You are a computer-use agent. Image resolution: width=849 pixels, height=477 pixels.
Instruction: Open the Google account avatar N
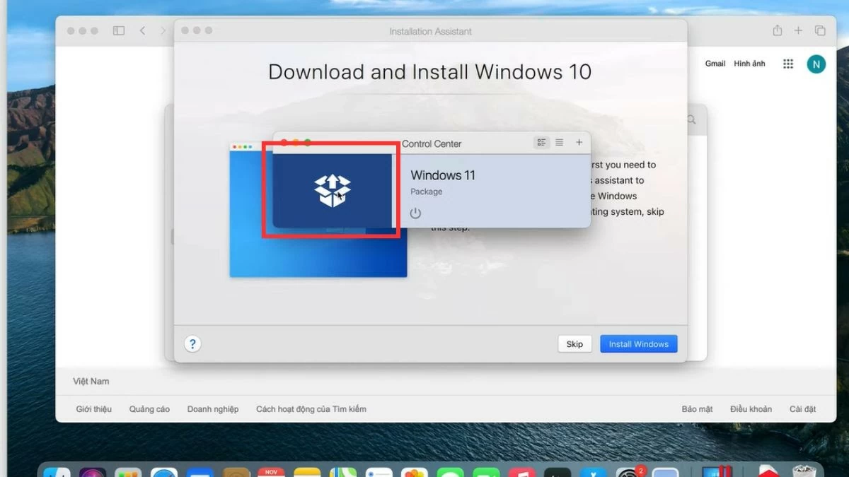click(x=816, y=64)
